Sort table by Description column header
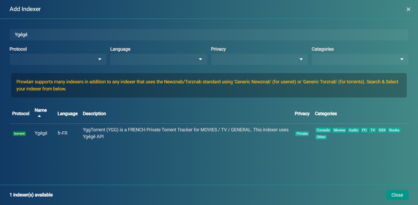The image size is (418, 205). point(94,114)
